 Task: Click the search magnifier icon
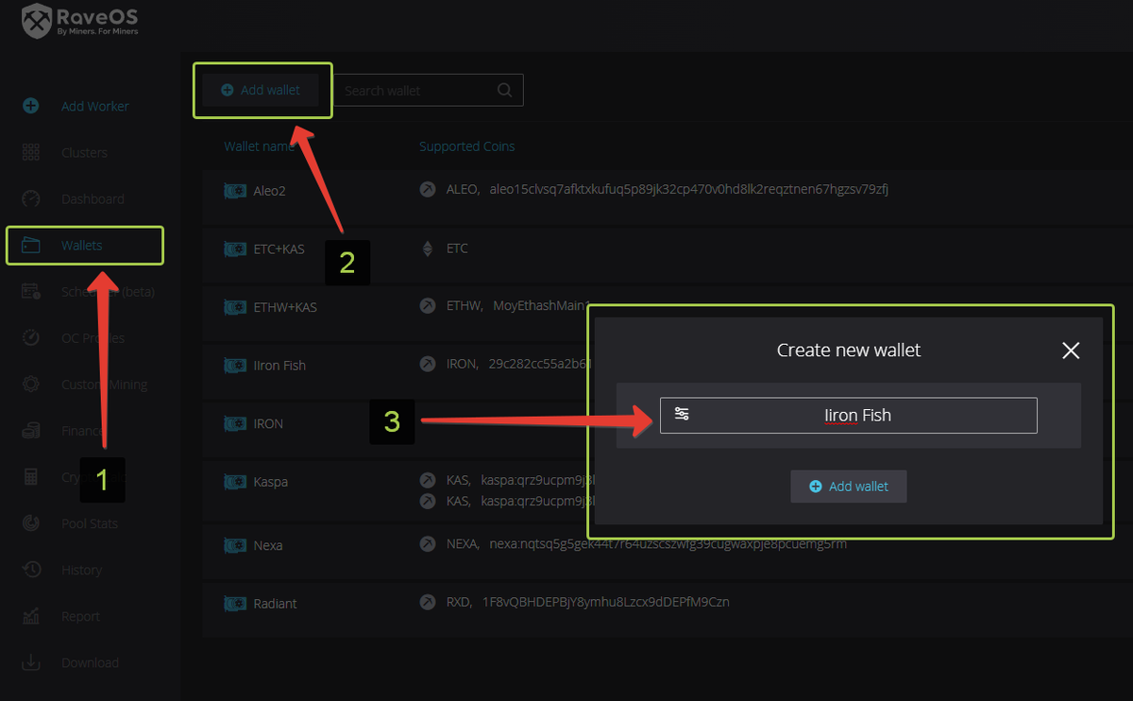tap(504, 91)
